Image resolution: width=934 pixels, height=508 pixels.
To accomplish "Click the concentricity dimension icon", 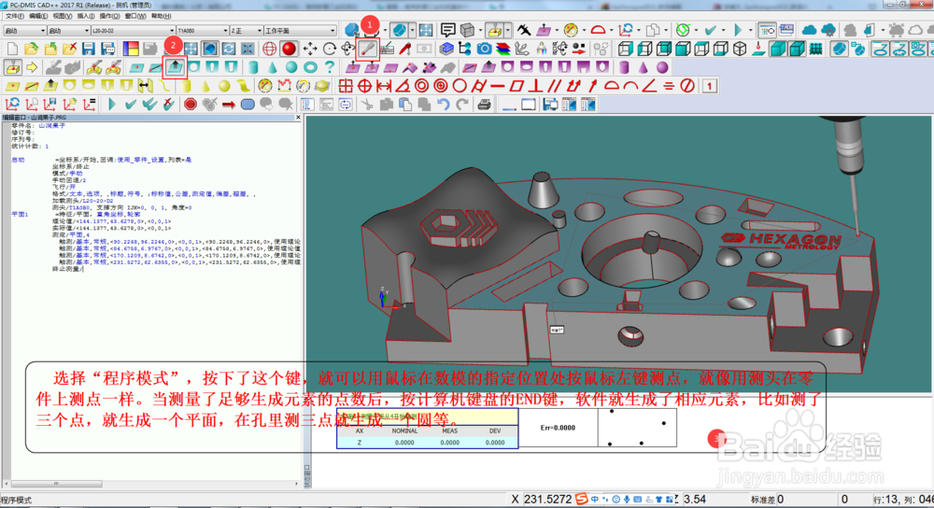I will [x=422, y=86].
